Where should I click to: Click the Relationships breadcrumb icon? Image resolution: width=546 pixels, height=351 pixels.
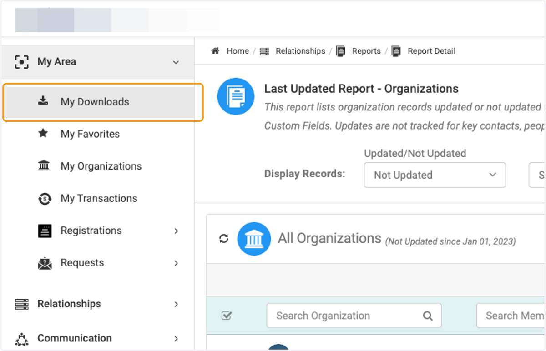[x=264, y=51]
